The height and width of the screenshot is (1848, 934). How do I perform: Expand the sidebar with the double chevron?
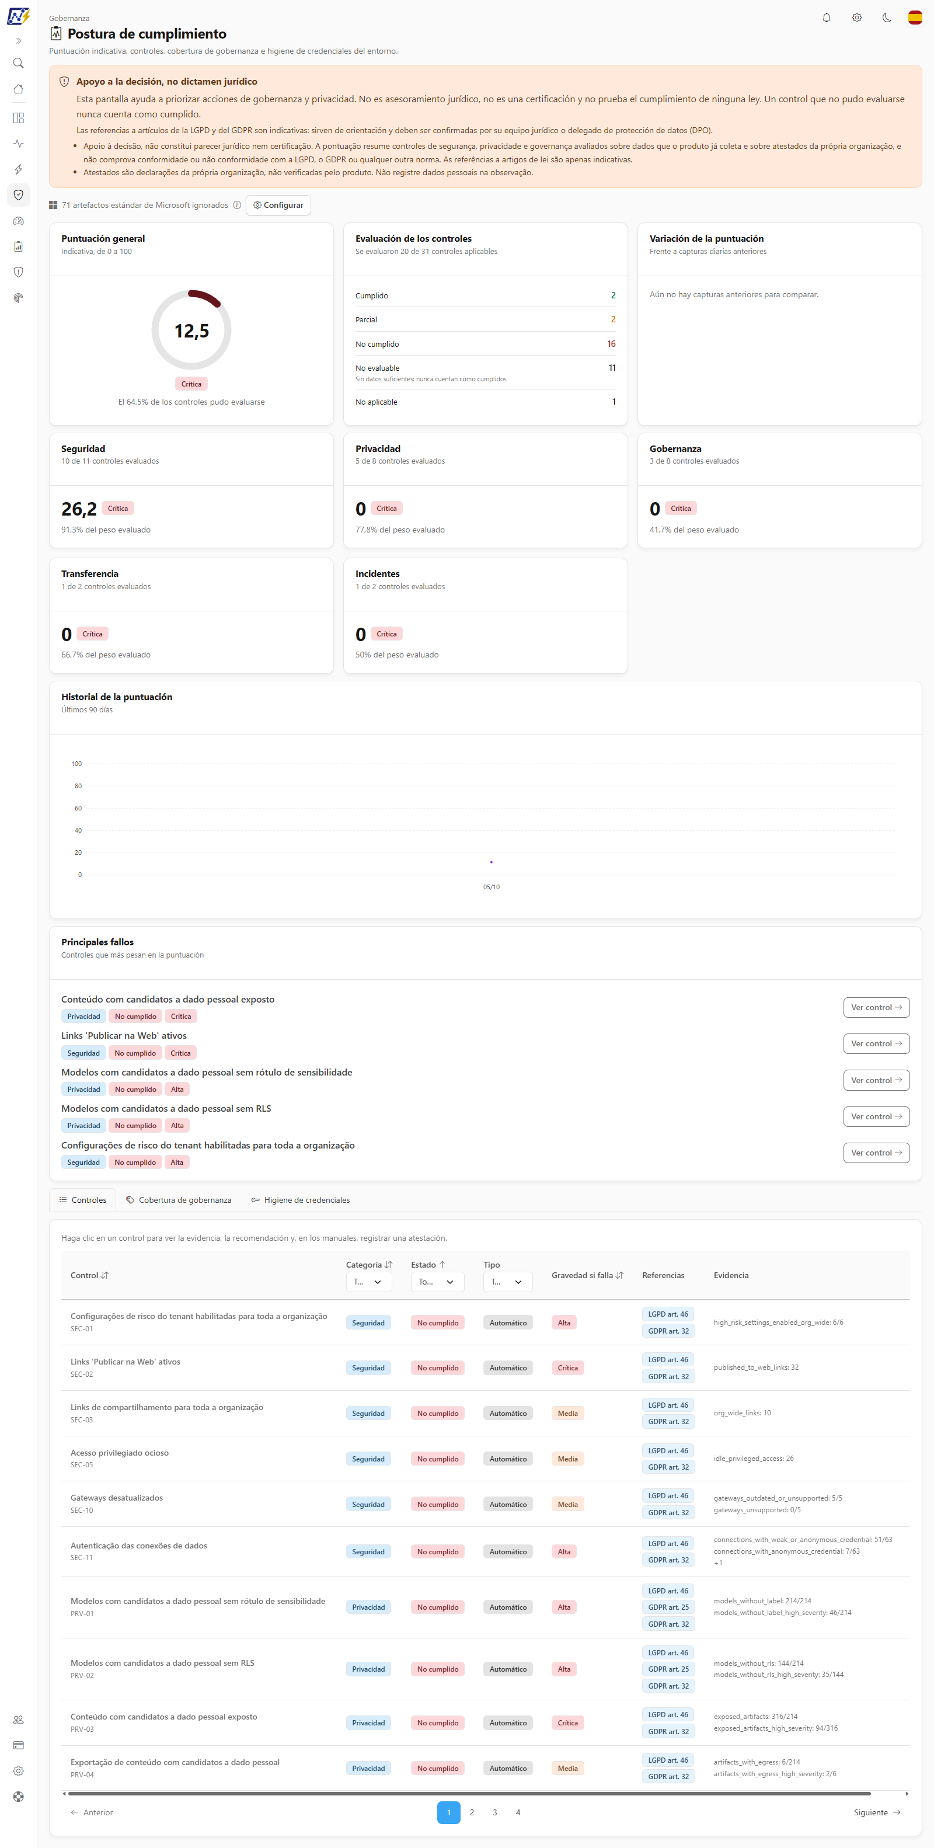pyautogui.click(x=19, y=41)
